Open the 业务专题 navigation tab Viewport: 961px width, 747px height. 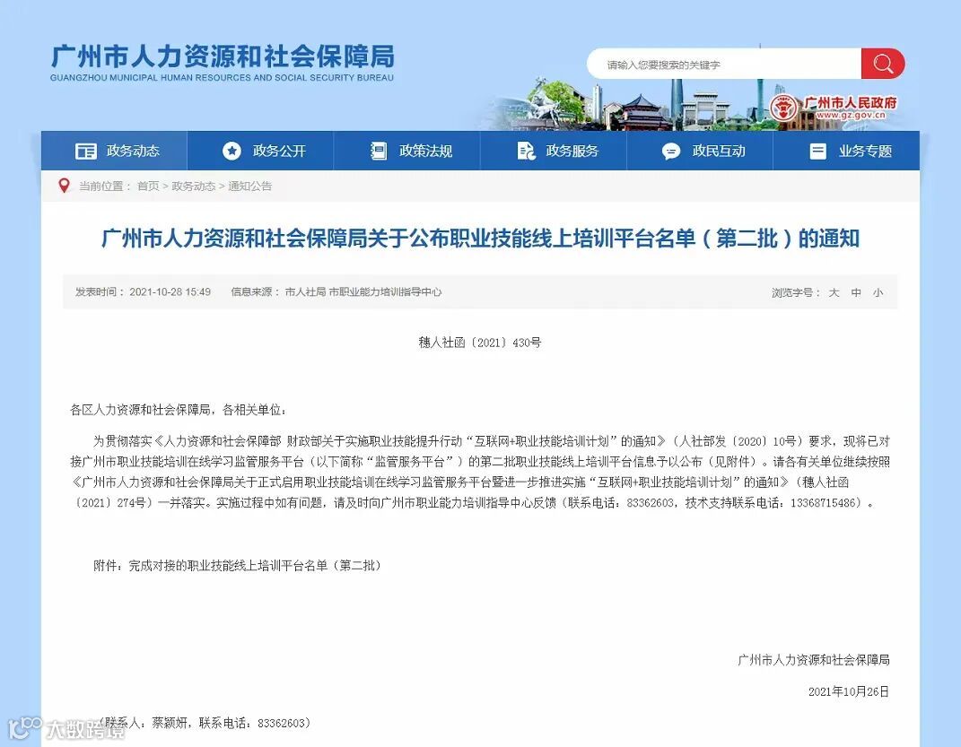(x=846, y=151)
